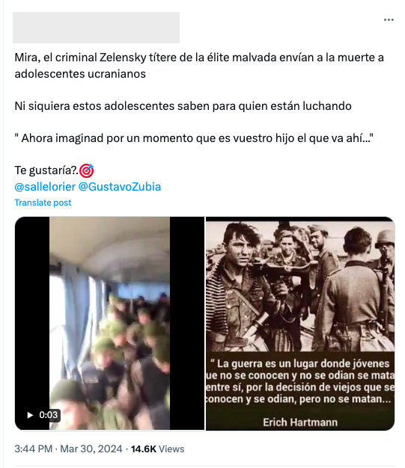Click the 0:03 video duration badge

(x=43, y=415)
